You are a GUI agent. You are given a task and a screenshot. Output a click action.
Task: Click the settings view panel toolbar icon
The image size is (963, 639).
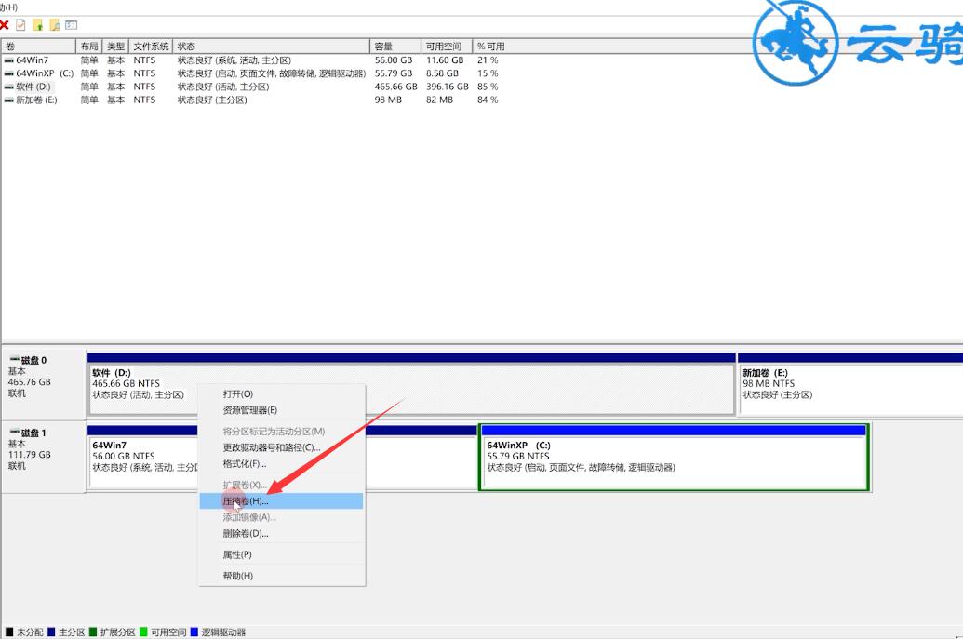click(72, 25)
